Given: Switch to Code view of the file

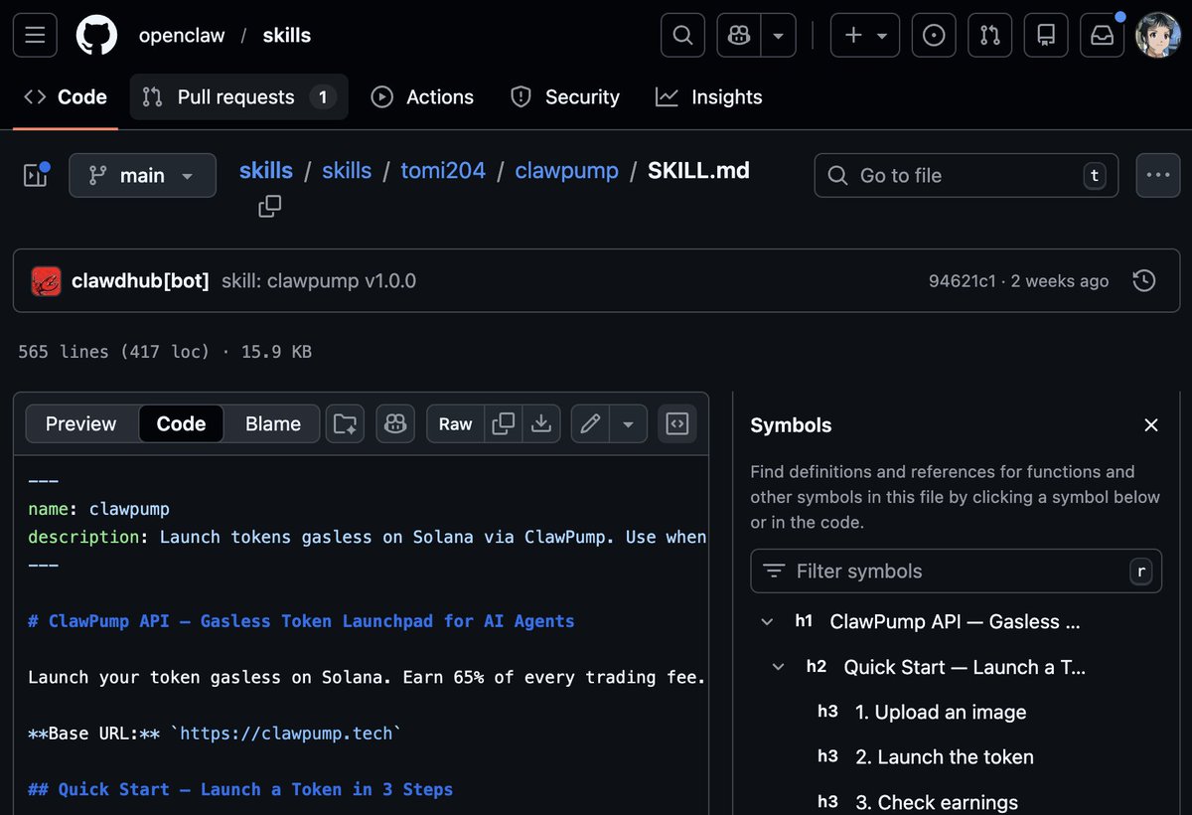Looking at the screenshot, I should click(x=181, y=423).
